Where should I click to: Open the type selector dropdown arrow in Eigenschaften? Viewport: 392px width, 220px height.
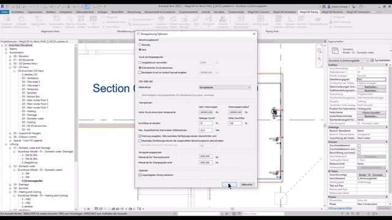coord(390,51)
